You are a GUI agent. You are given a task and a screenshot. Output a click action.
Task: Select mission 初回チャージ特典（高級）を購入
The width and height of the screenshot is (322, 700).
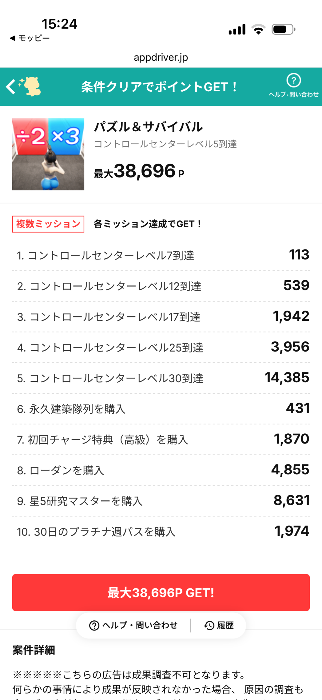103,440
